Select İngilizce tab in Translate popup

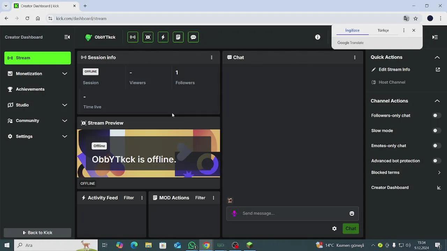(x=352, y=30)
